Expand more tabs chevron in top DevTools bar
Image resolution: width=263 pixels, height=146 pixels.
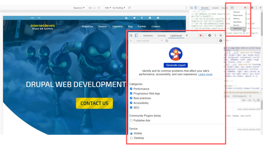[232, 8]
